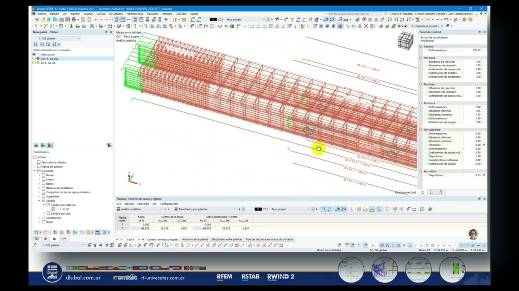Enable the Barras visibility checkbox
519x291 pixels.
(x=43, y=183)
